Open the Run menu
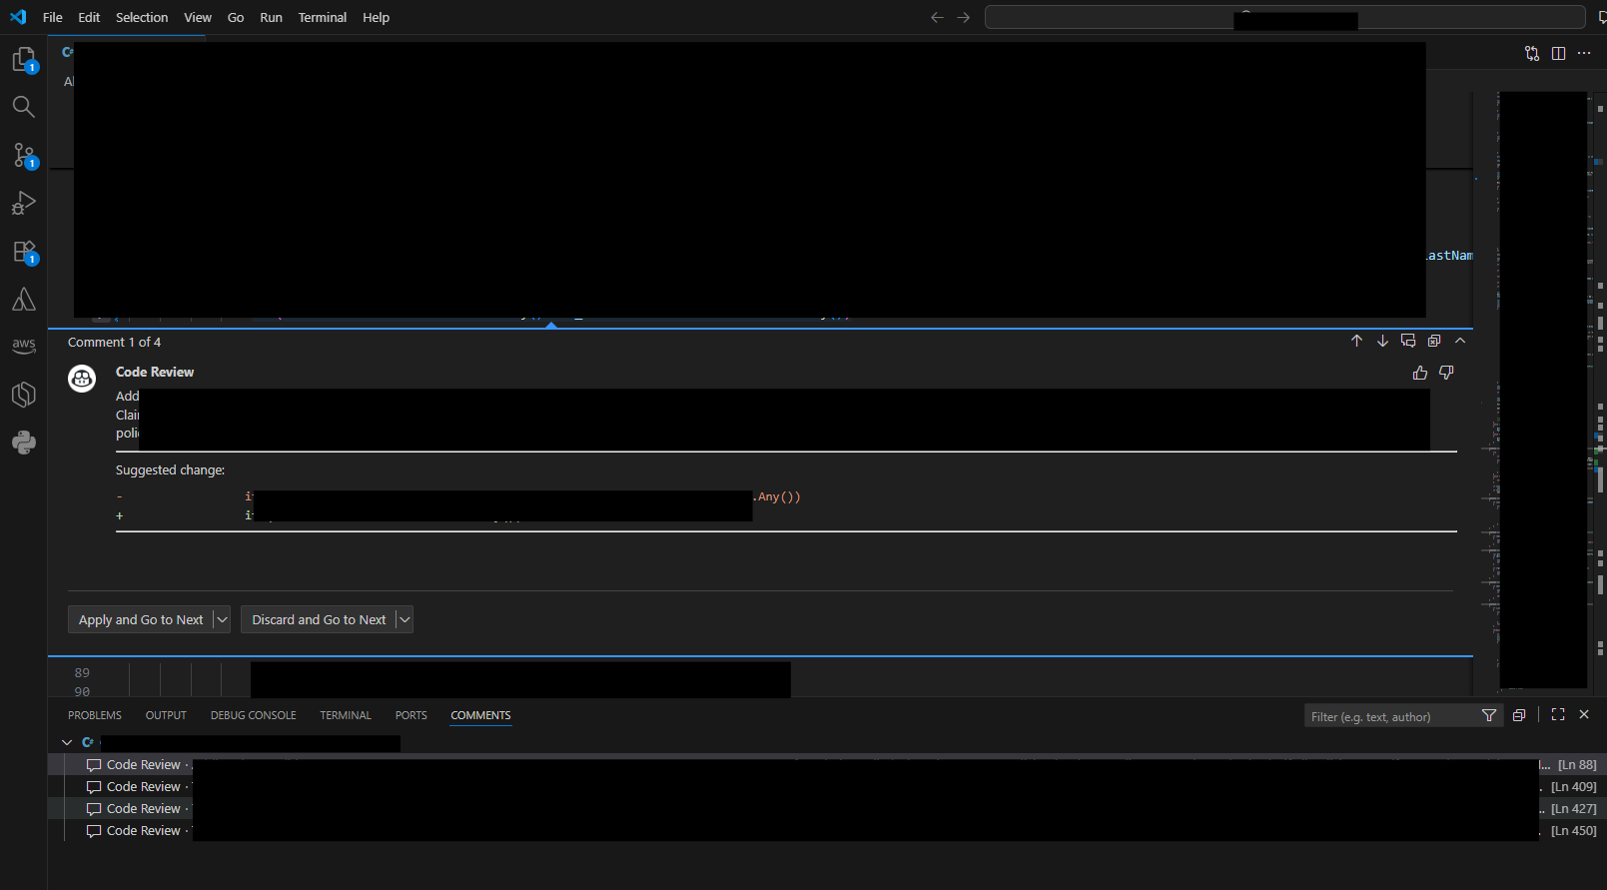This screenshot has height=890, width=1607. coord(271,17)
